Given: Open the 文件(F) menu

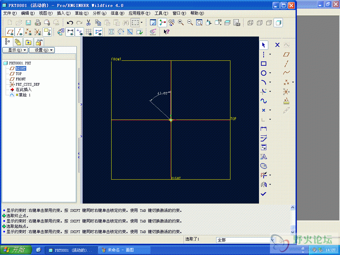Looking at the screenshot, I should point(10,13).
